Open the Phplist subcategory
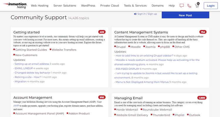220x117 pixels. [180, 115]
